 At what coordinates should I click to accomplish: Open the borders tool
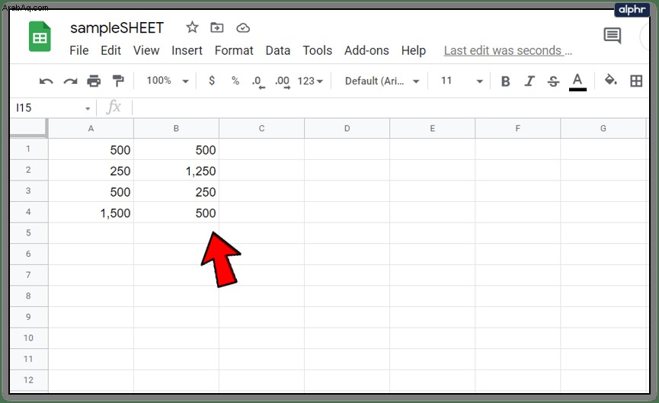pyautogui.click(x=636, y=81)
